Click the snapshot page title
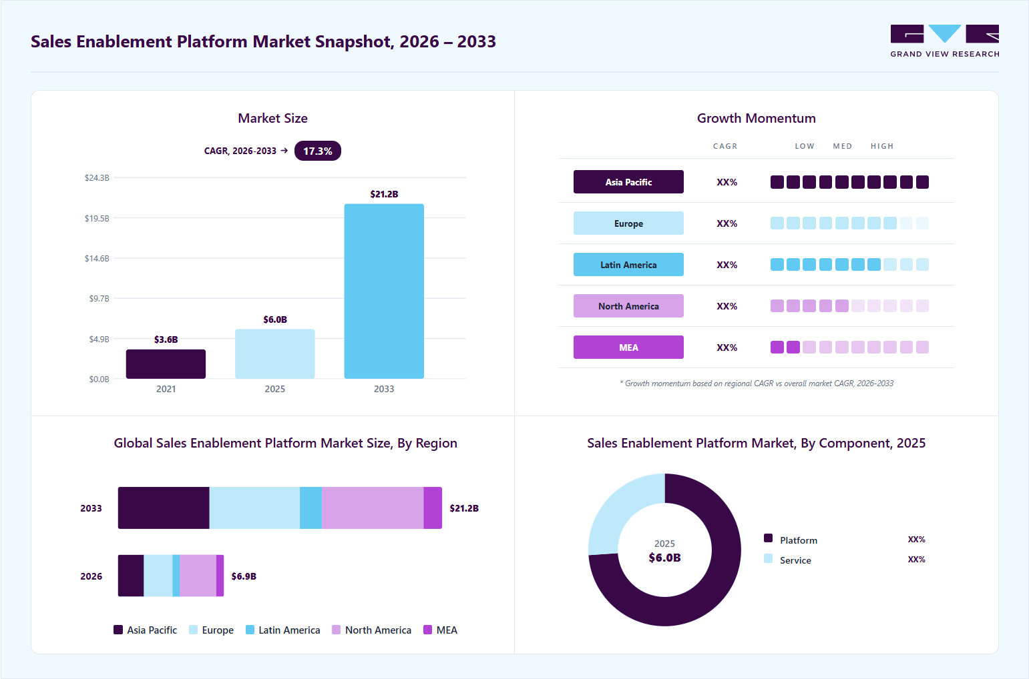 point(263,41)
